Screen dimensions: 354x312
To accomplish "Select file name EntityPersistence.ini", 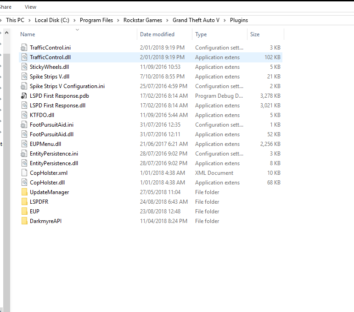I will (54, 154).
